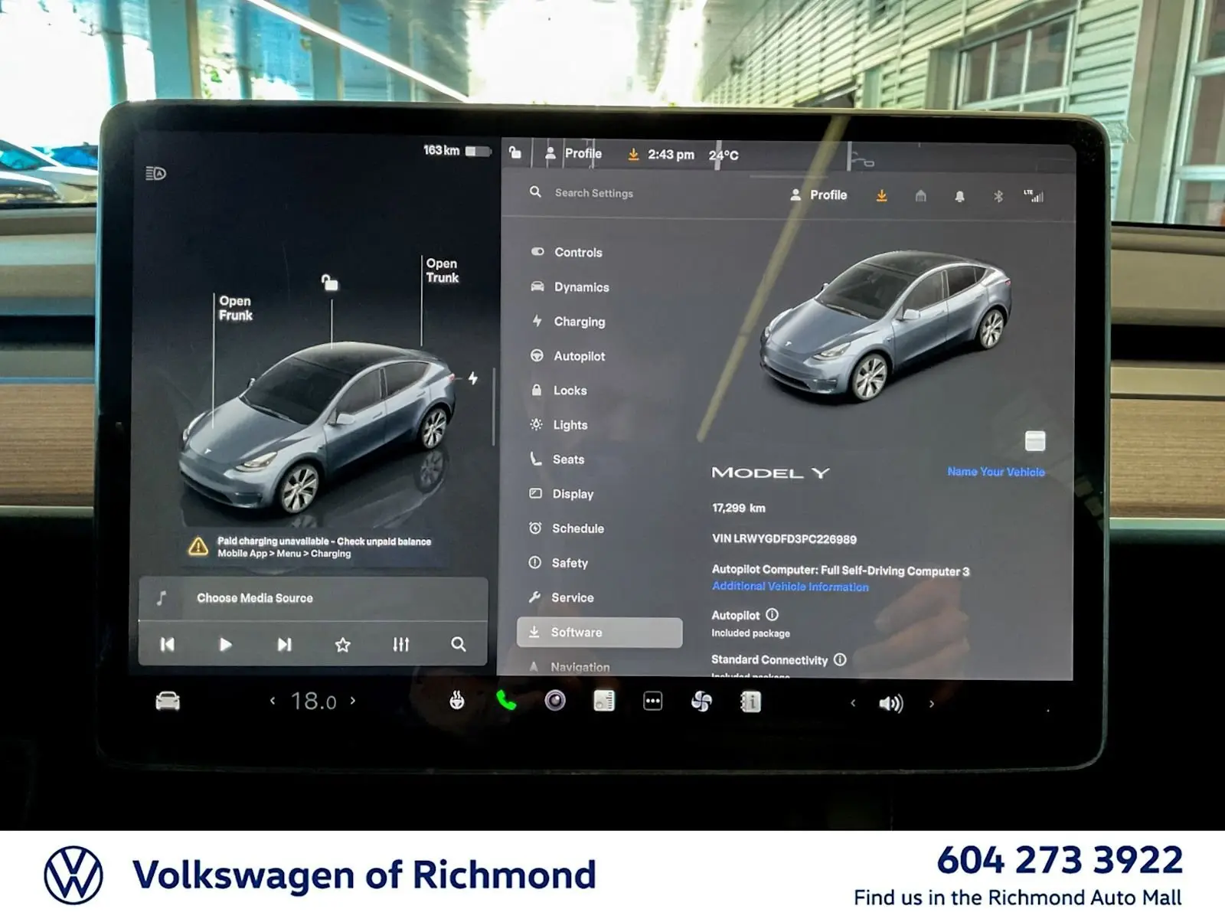Tap the VIN LRWYGDFD3PC226989 text

(784, 539)
